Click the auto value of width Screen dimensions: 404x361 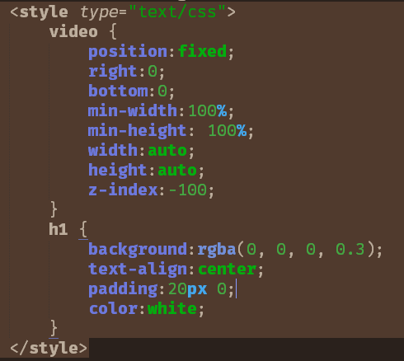click(x=167, y=151)
